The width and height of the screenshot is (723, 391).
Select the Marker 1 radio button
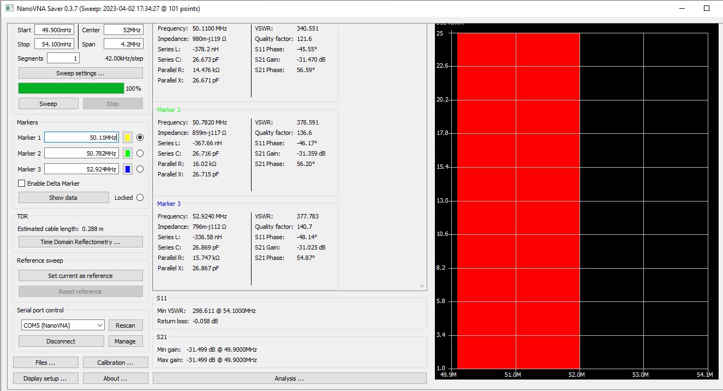tap(140, 138)
